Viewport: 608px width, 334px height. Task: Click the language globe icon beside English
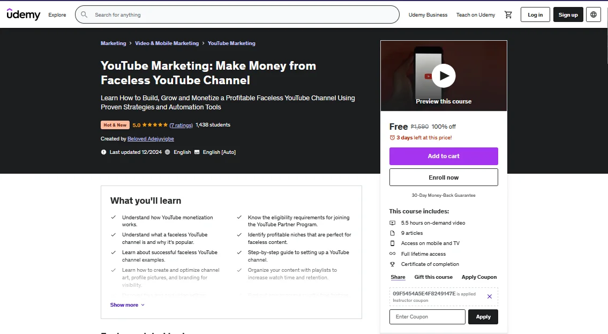pyautogui.click(x=168, y=152)
